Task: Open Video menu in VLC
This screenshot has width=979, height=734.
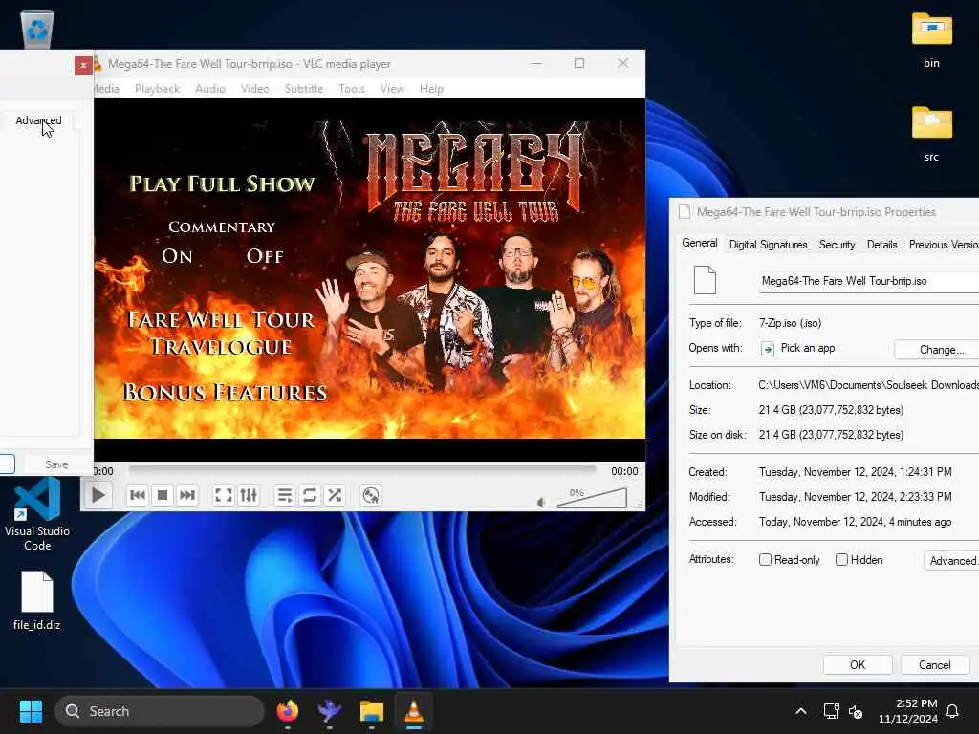Action: pyautogui.click(x=254, y=89)
